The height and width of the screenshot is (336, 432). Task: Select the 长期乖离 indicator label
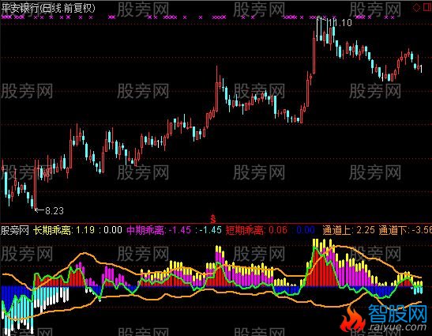(x=52, y=230)
